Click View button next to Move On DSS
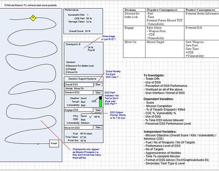 coord(98,127)
